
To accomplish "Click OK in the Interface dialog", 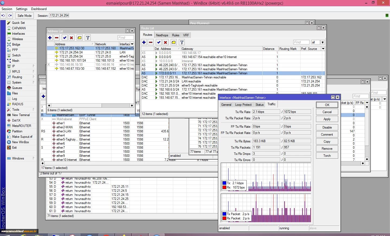I will [327, 105].
